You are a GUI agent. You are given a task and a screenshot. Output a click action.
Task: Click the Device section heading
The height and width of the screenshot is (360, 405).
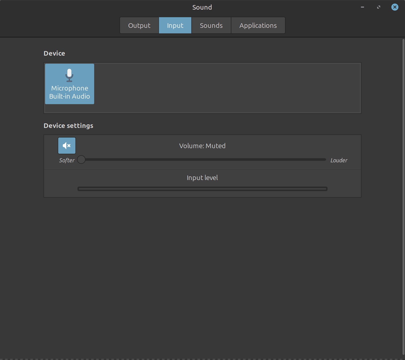point(54,53)
